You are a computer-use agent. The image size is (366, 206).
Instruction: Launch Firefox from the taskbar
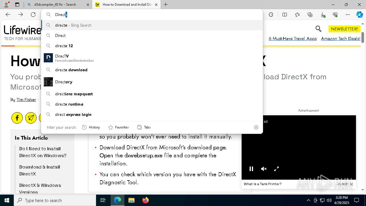pos(145,200)
